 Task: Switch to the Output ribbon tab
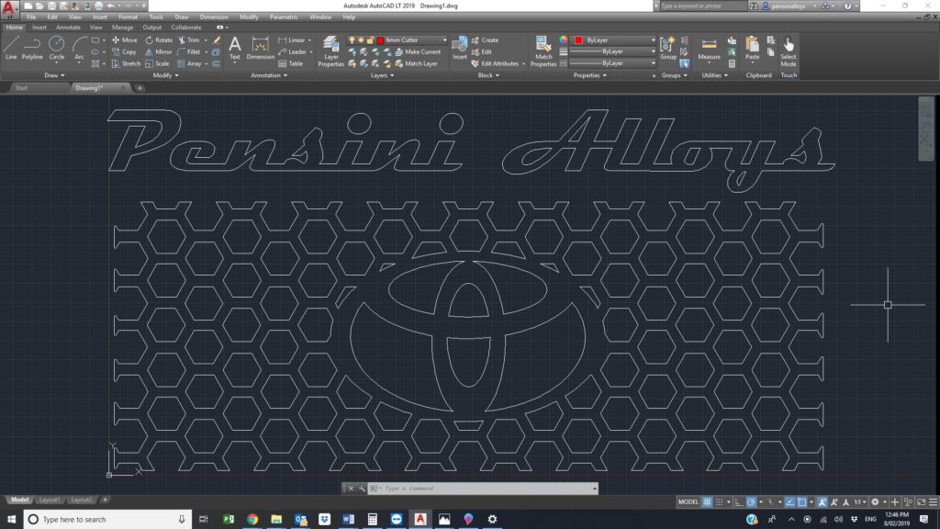coord(151,28)
